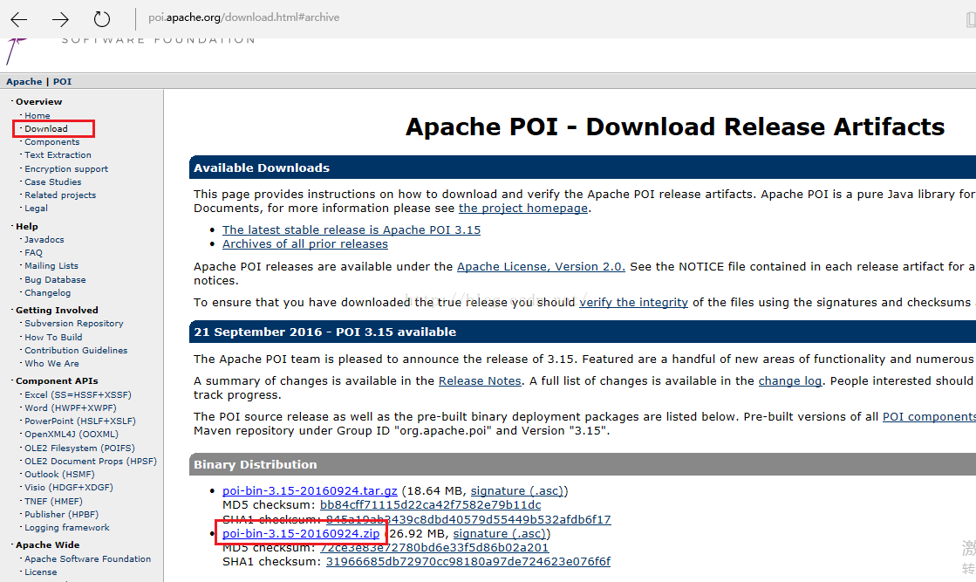
Task: Click the page title 'Apache POI - Download Release Artifacts'
Action: 675,127
